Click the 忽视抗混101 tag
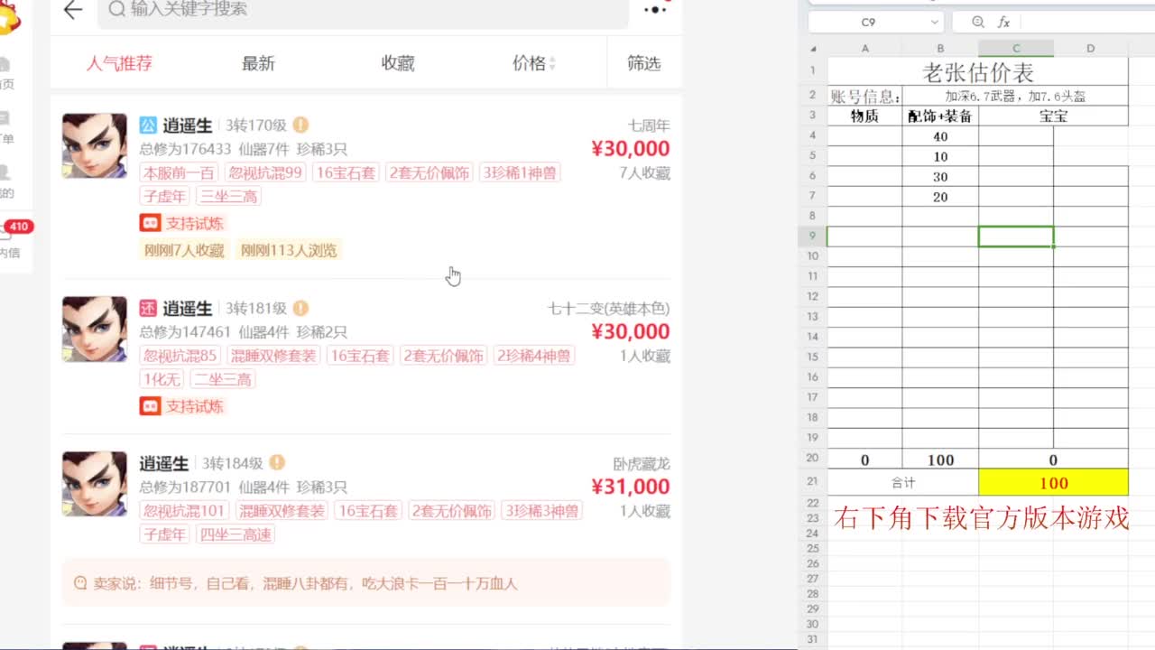Image resolution: width=1155 pixels, height=650 pixels. coord(184,511)
